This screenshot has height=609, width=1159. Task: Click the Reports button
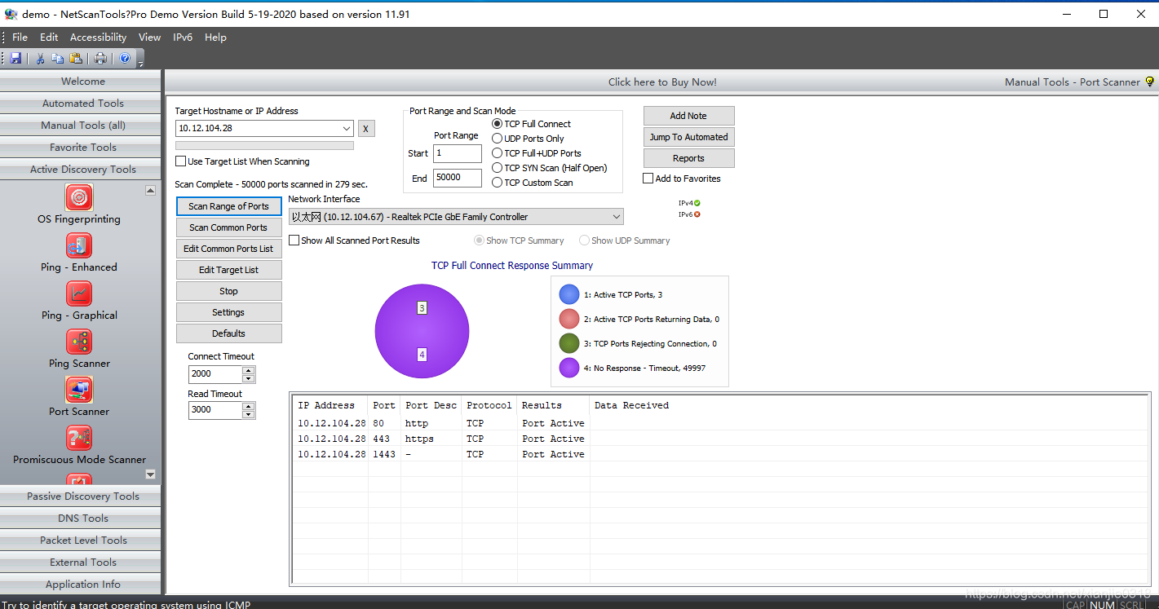pyautogui.click(x=689, y=158)
